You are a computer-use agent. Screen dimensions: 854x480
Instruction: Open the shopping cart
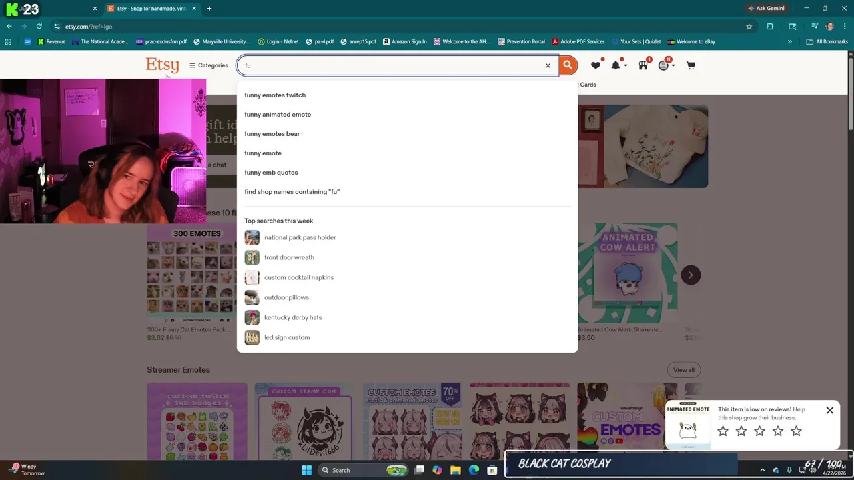(x=691, y=65)
